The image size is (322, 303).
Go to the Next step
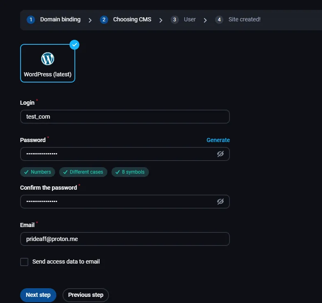pos(38,295)
